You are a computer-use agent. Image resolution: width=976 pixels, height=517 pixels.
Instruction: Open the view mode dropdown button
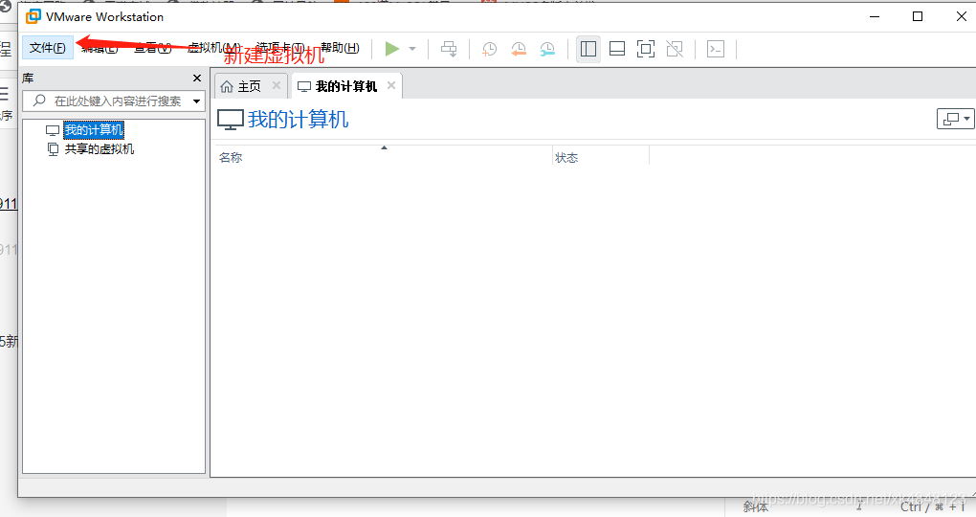956,119
